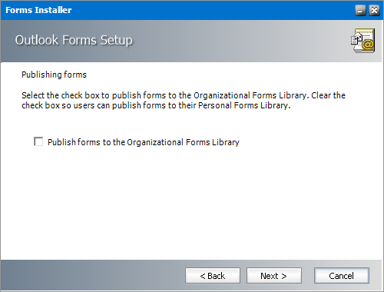Click the 'Personal Forms Library' text
Viewport: 384px width, 292px height.
pyautogui.click(x=243, y=105)
